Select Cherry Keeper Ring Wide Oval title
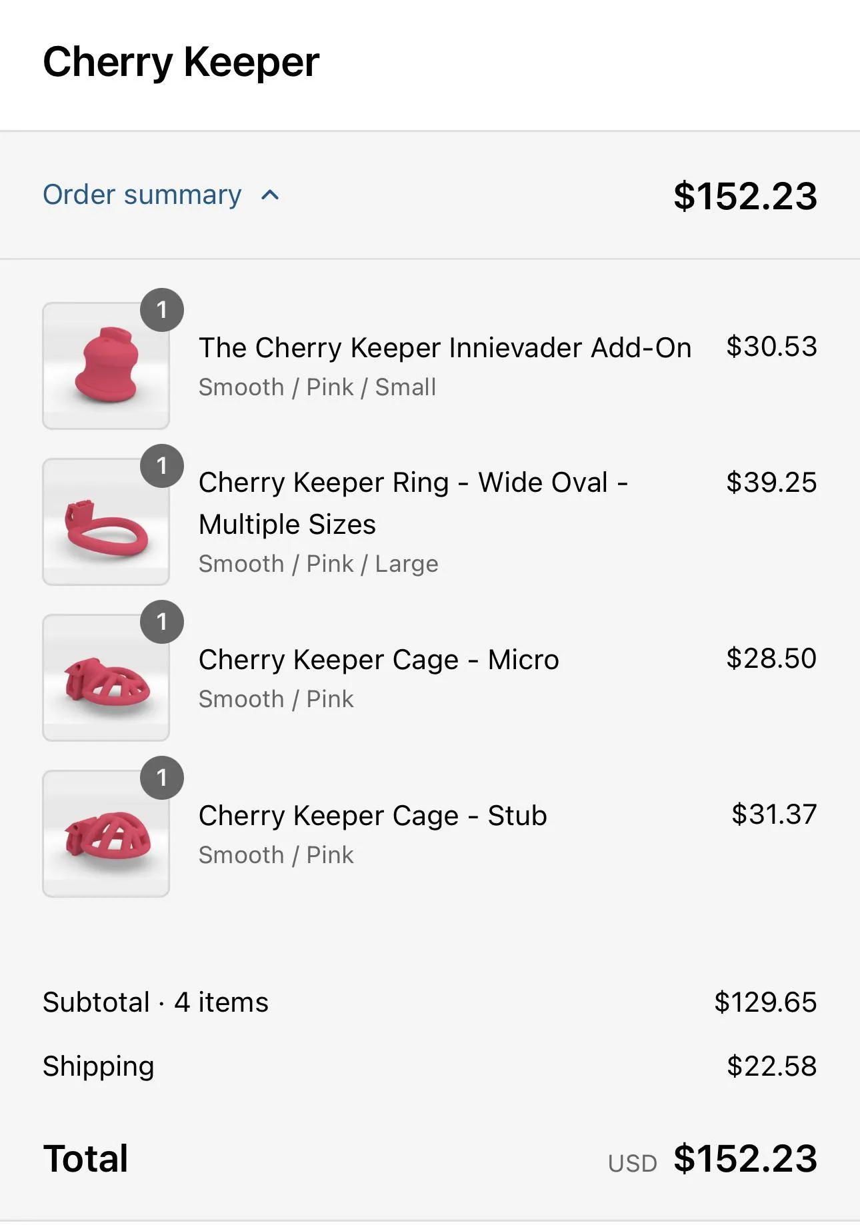The width and height of the screenshot is (860, 1225). 413,503
